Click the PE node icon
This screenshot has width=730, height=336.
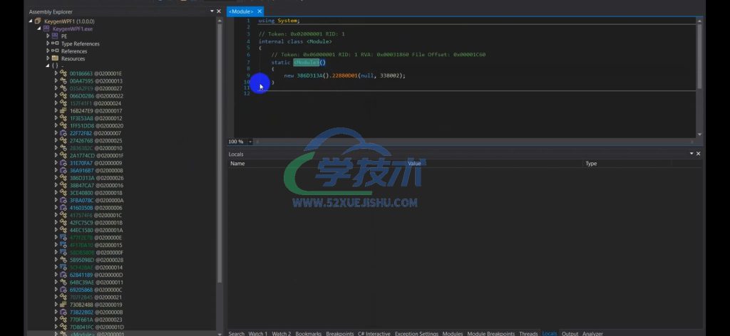coord(55,36)
